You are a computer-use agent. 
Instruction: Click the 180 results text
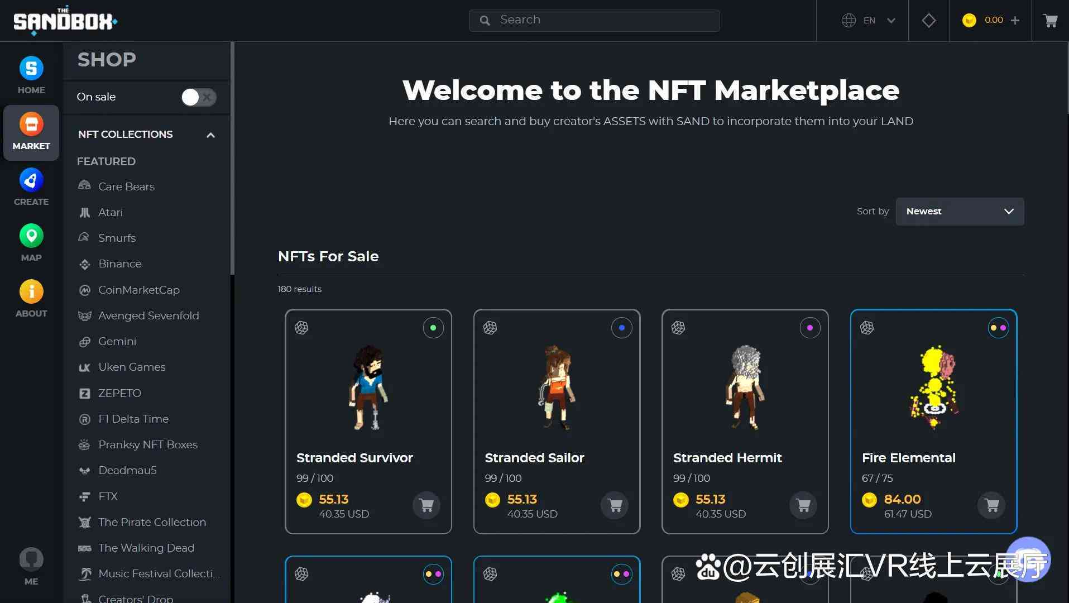tap(300, 289)
